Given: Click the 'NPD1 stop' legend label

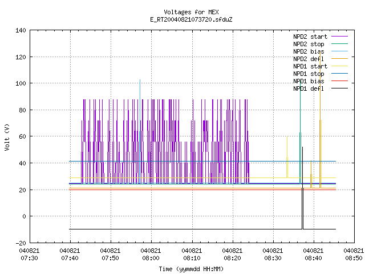Looking at the screenshot, I should coord(309,74).
